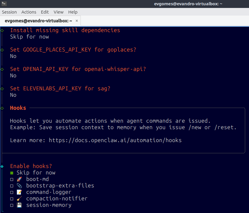Click the paperclip icon beside bootstrap-extra-files

[19, 186]
